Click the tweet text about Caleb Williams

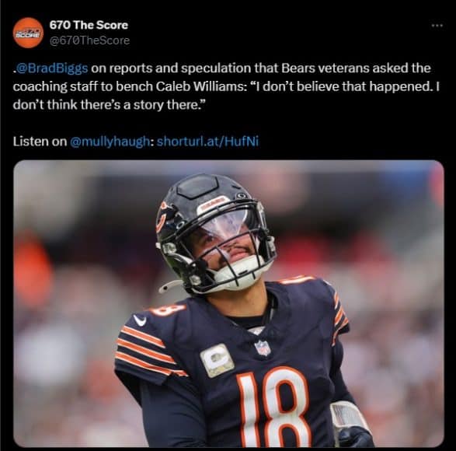226,86
